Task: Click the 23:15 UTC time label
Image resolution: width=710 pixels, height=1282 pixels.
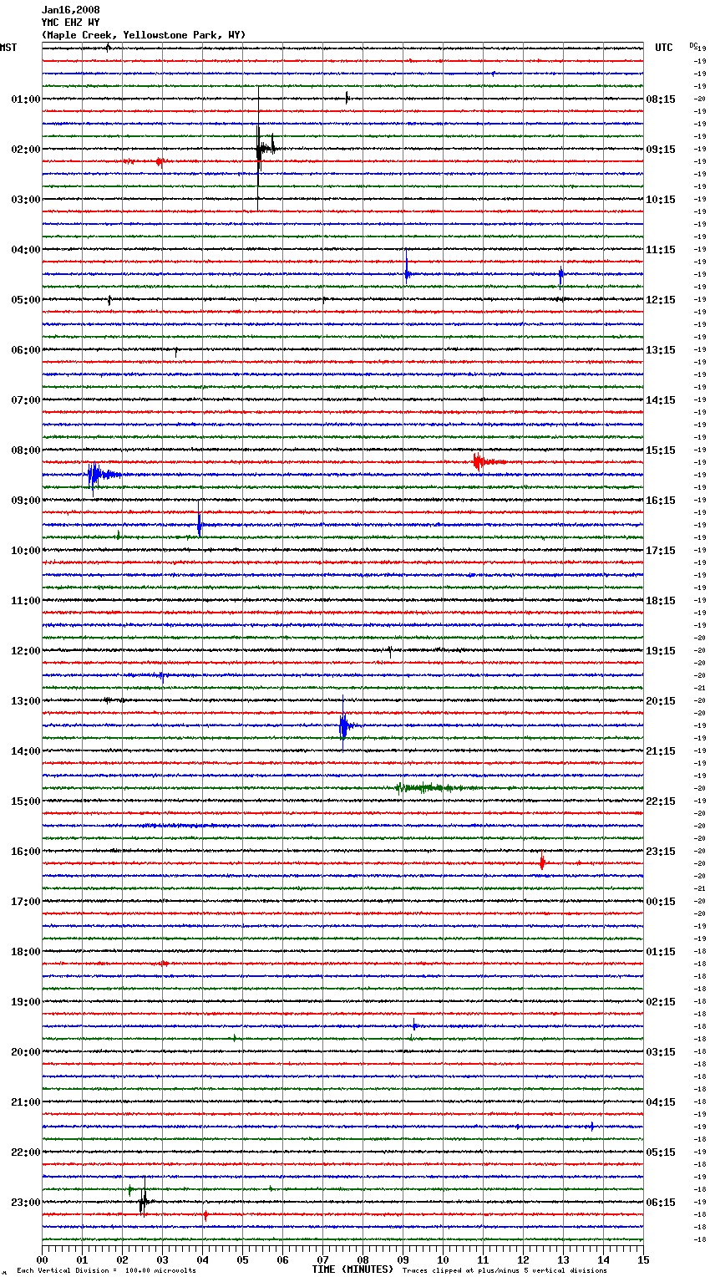Action: tap(661, 852)
